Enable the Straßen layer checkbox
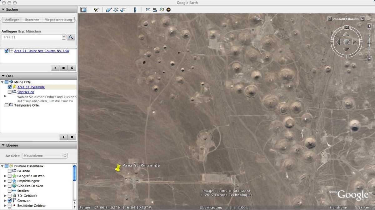Screen dimensions: 375x210 coord(10,191)
